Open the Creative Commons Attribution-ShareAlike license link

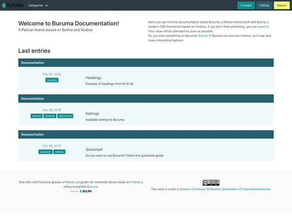coord(225,189)
